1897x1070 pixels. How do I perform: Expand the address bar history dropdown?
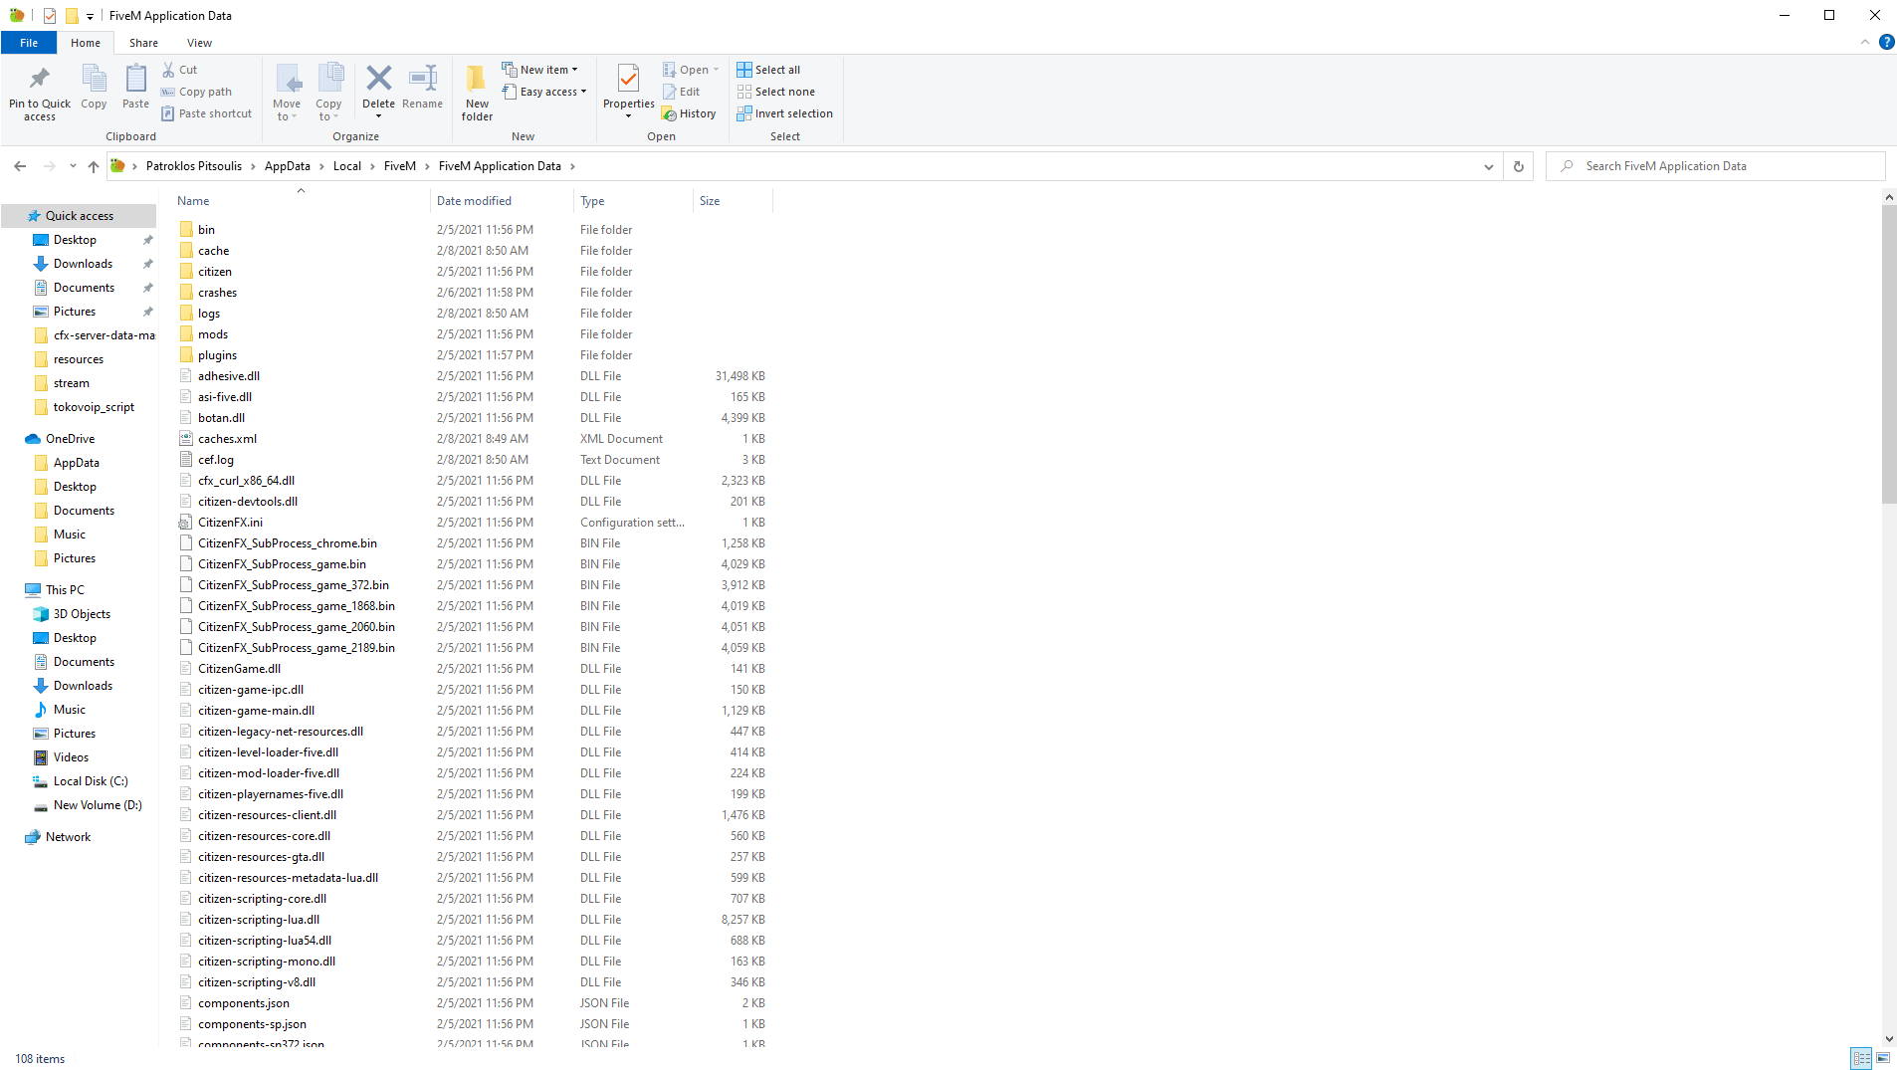(1488, 166)
